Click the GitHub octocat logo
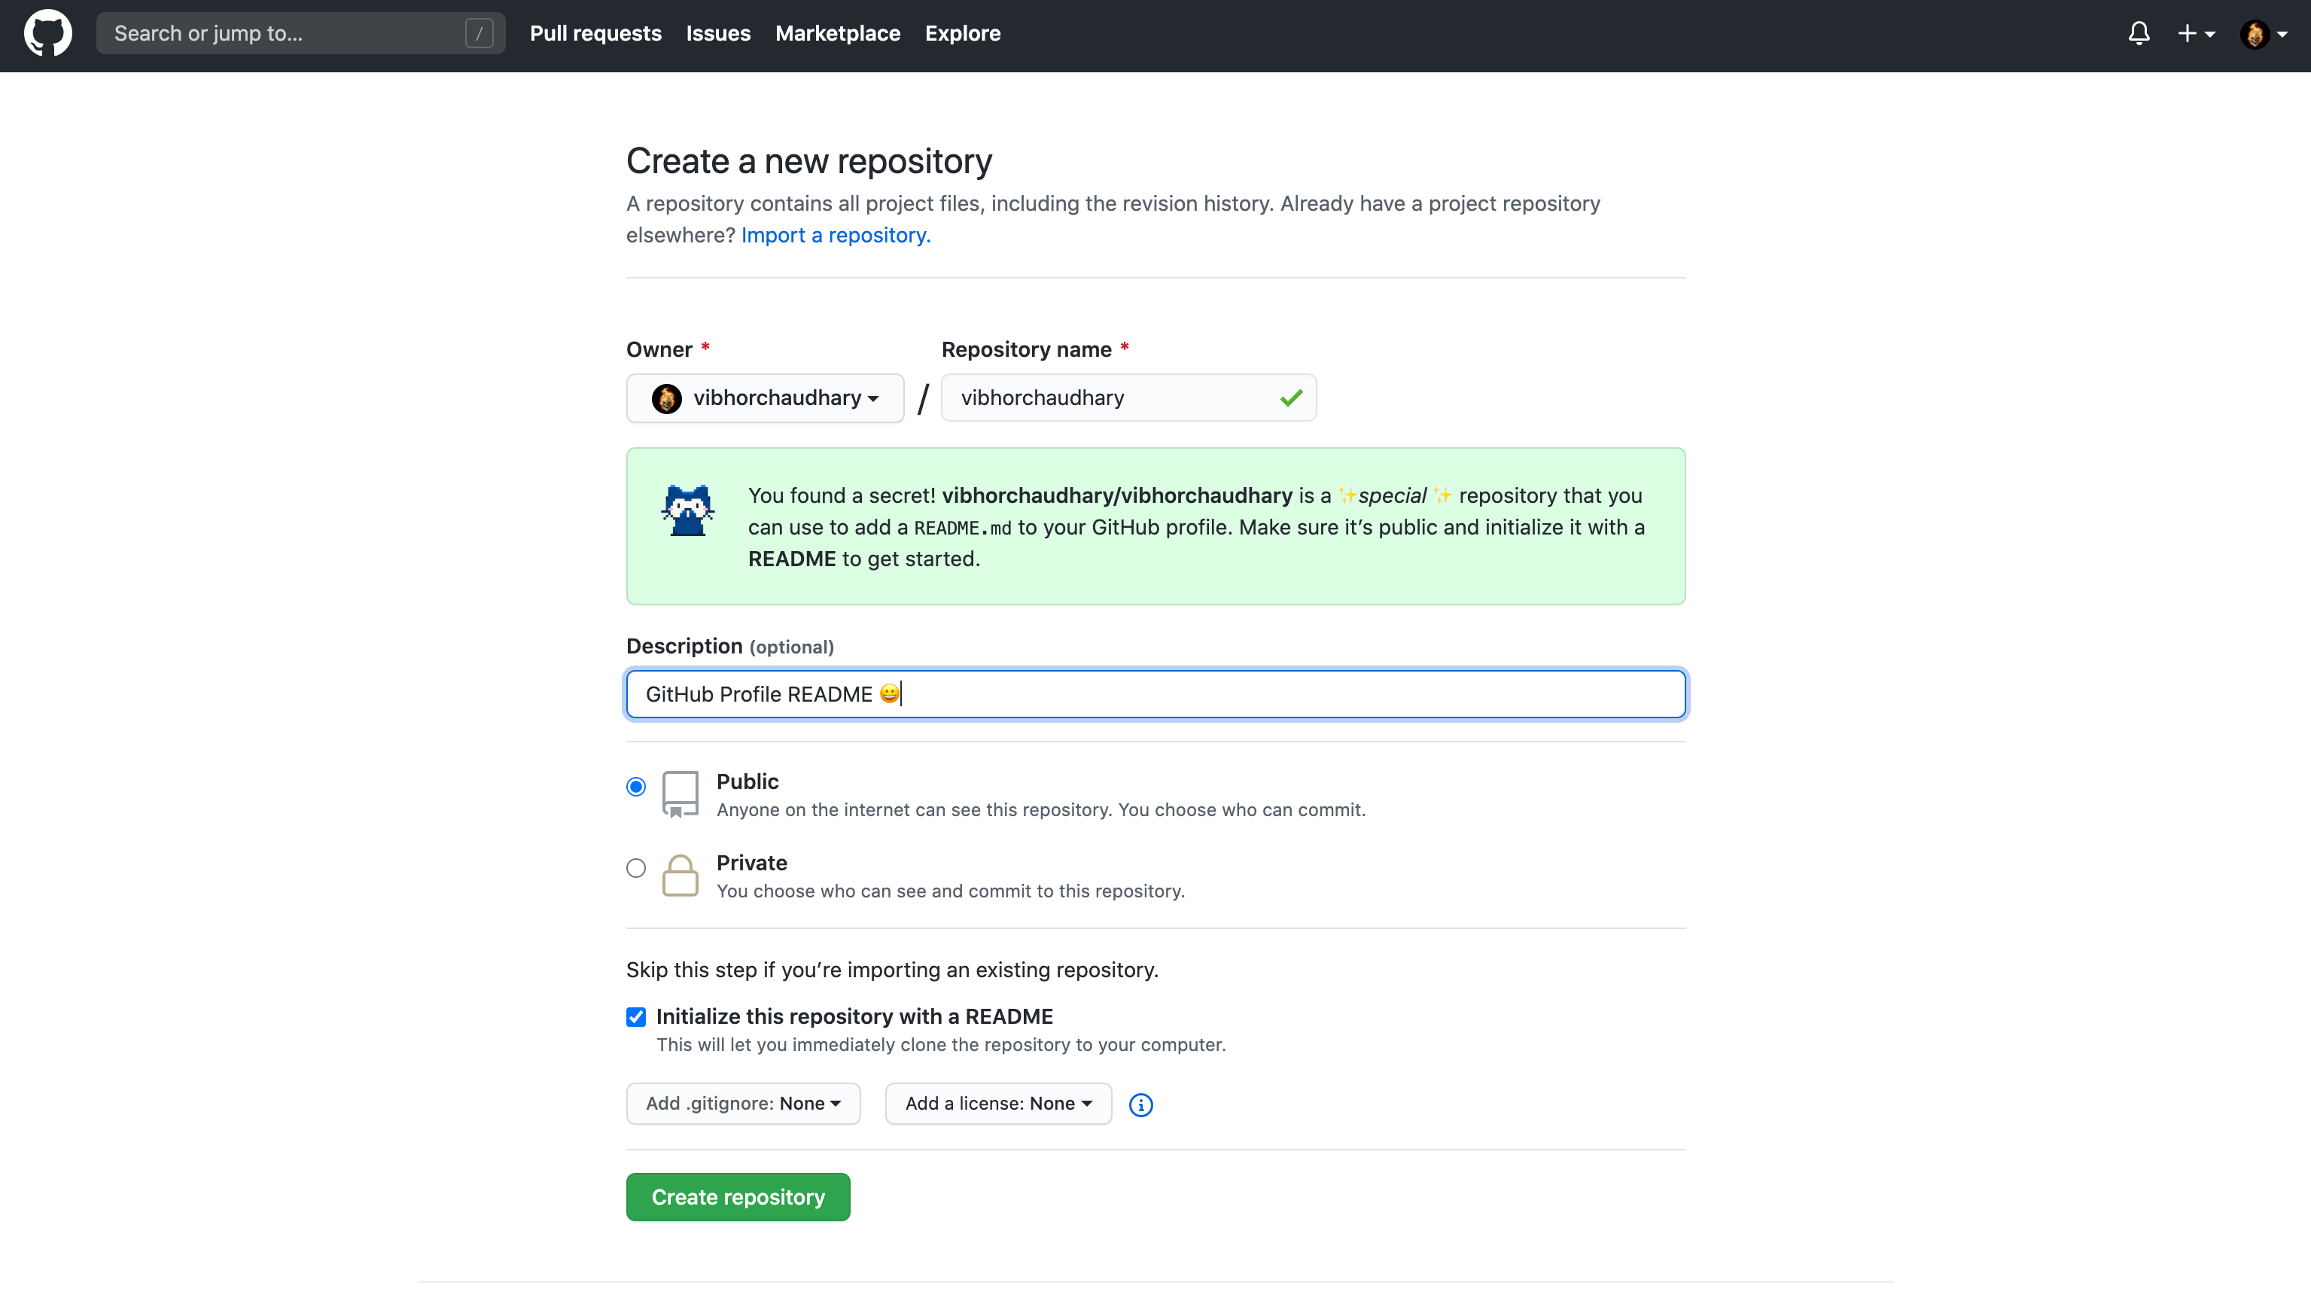 point(47,33)
